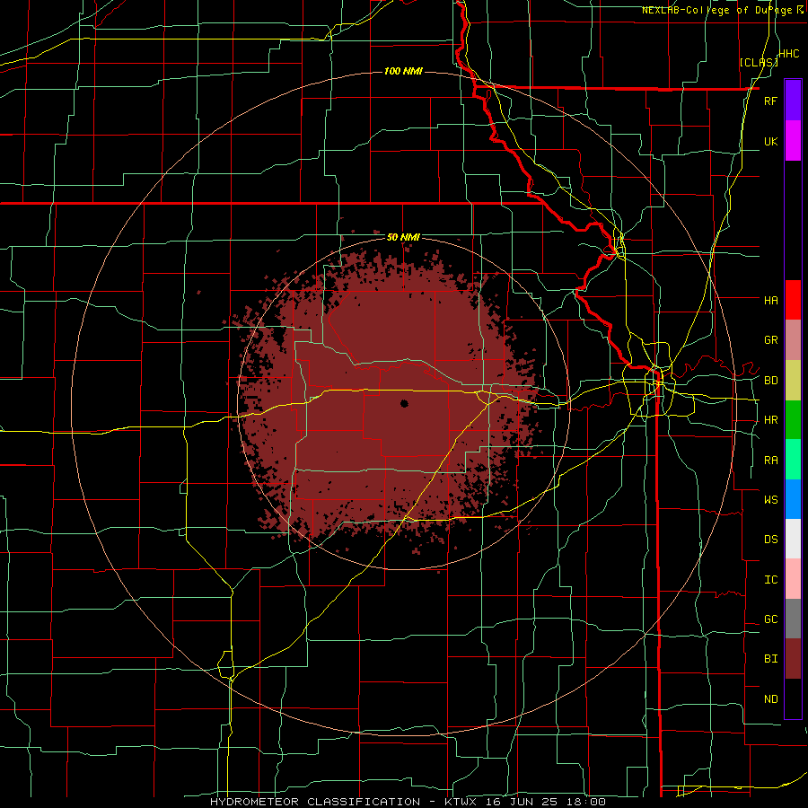
Task: Click the [CLAS] units label
Action: click(759, 62)
